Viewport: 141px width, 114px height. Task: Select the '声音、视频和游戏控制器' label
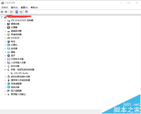point(23,70)
